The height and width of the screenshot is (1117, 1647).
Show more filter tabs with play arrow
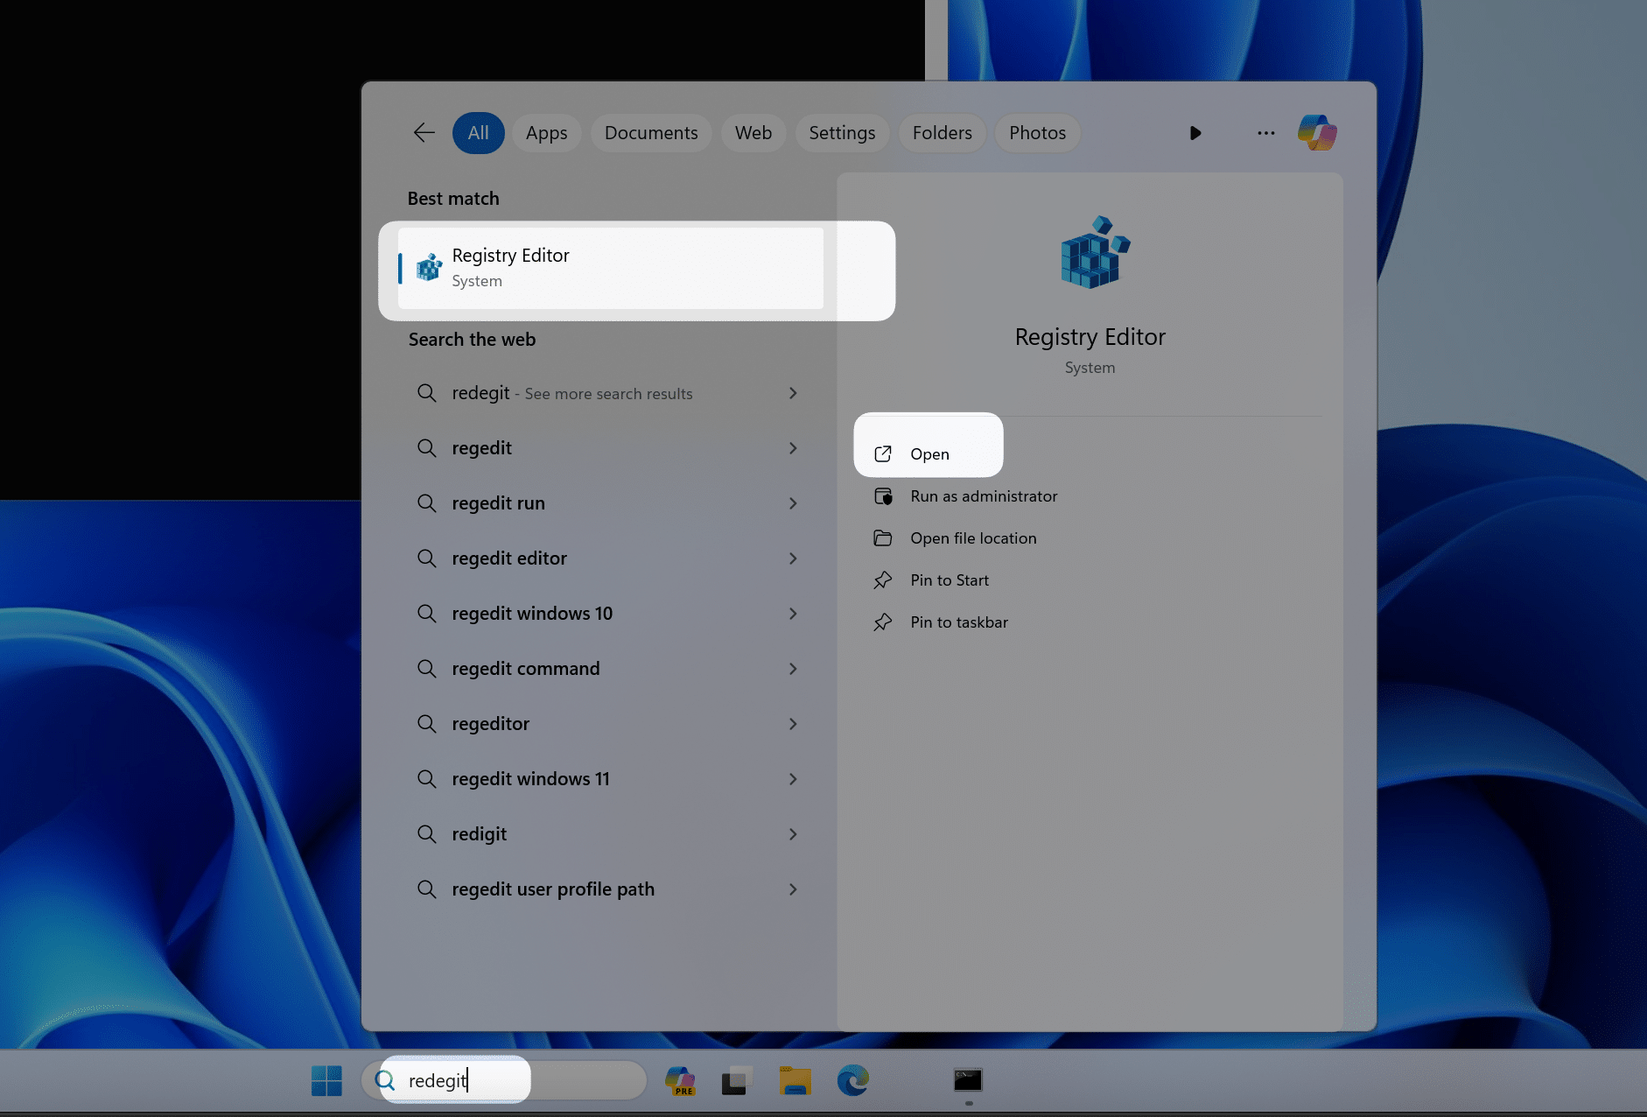(1195, 133)
